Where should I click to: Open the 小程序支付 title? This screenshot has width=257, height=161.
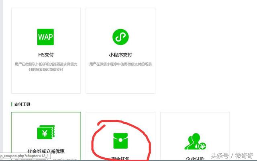120,55
